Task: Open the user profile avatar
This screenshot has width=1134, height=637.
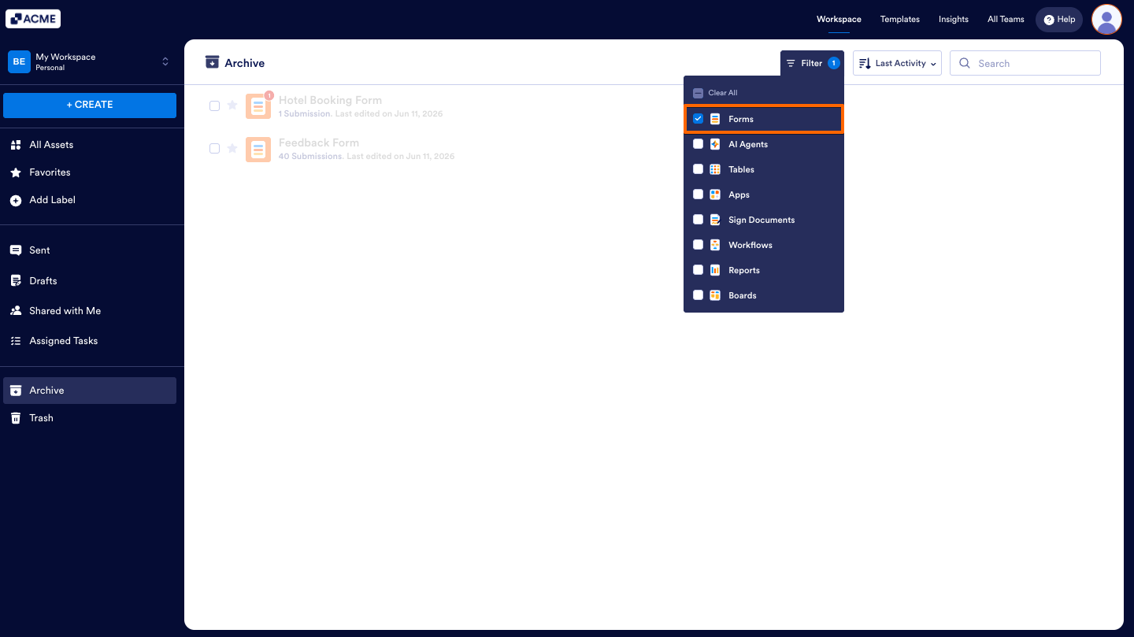Action: [1106, 19]
